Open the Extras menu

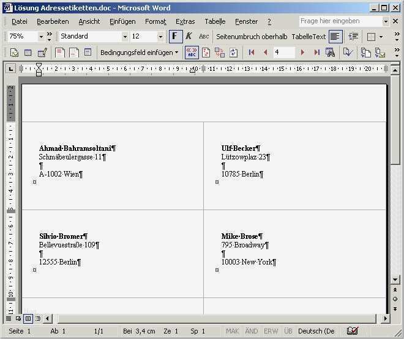click(185, 21)
